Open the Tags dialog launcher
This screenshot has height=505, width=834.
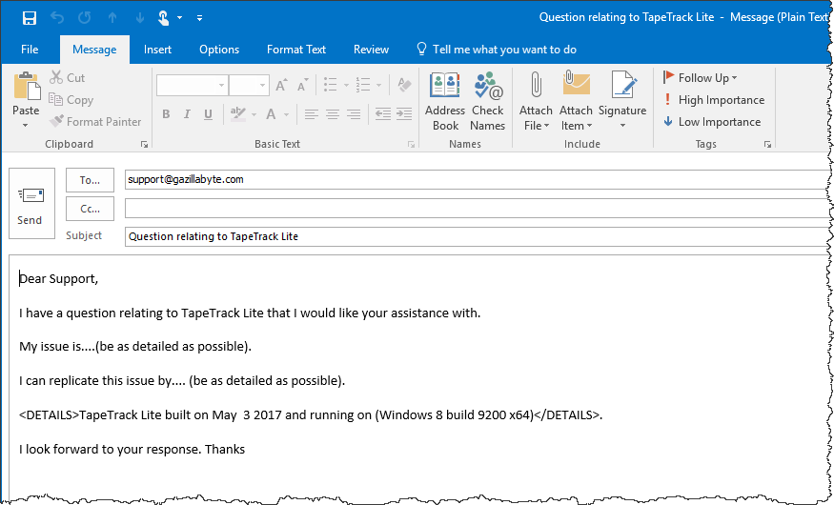tap(767, 144)
